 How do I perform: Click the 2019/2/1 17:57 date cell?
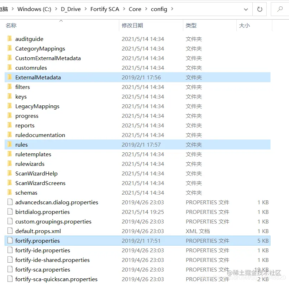tap(141, 144)
